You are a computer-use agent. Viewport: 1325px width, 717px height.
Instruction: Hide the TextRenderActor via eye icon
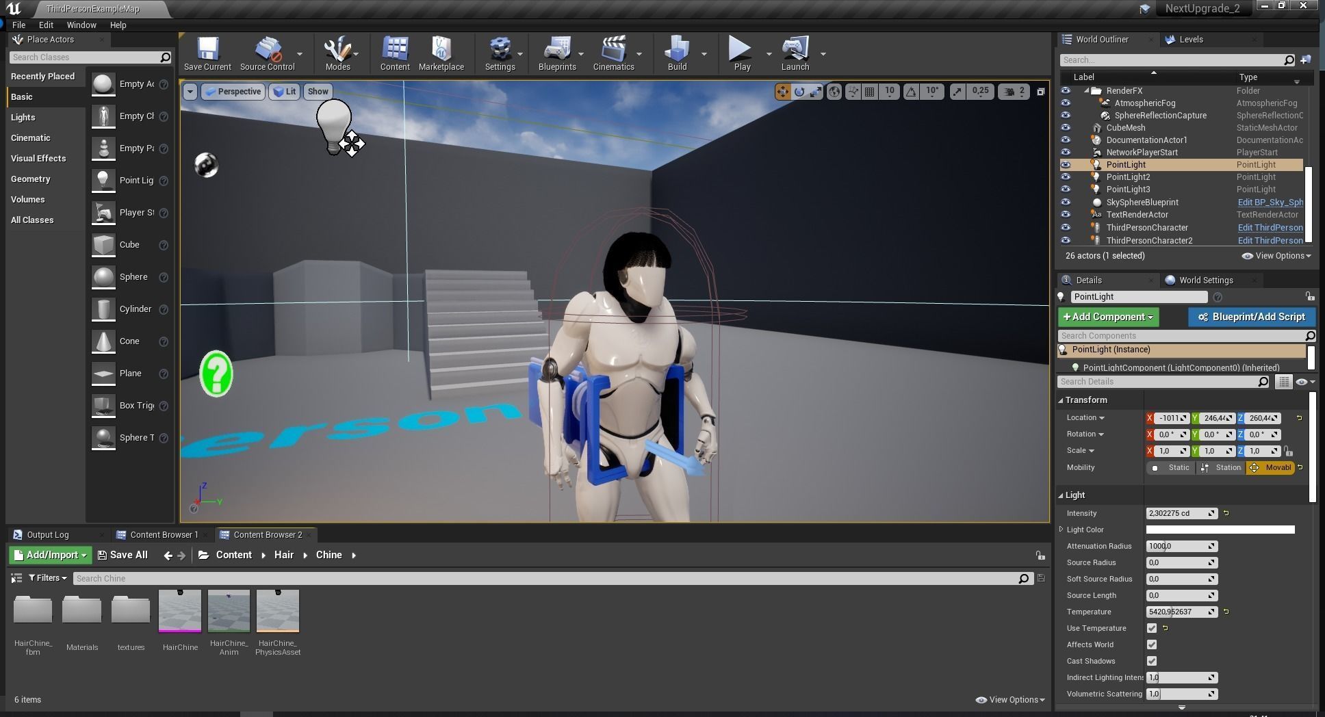1066,215
